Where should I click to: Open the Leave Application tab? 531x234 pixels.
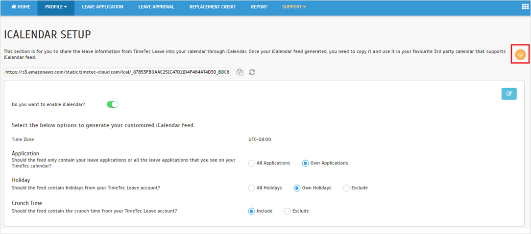pyautogui.click(x=102, y=7)
